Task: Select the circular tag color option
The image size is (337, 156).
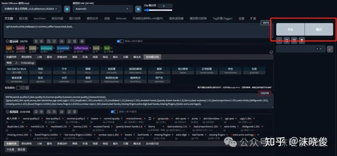Action: (x=22, y=88)
